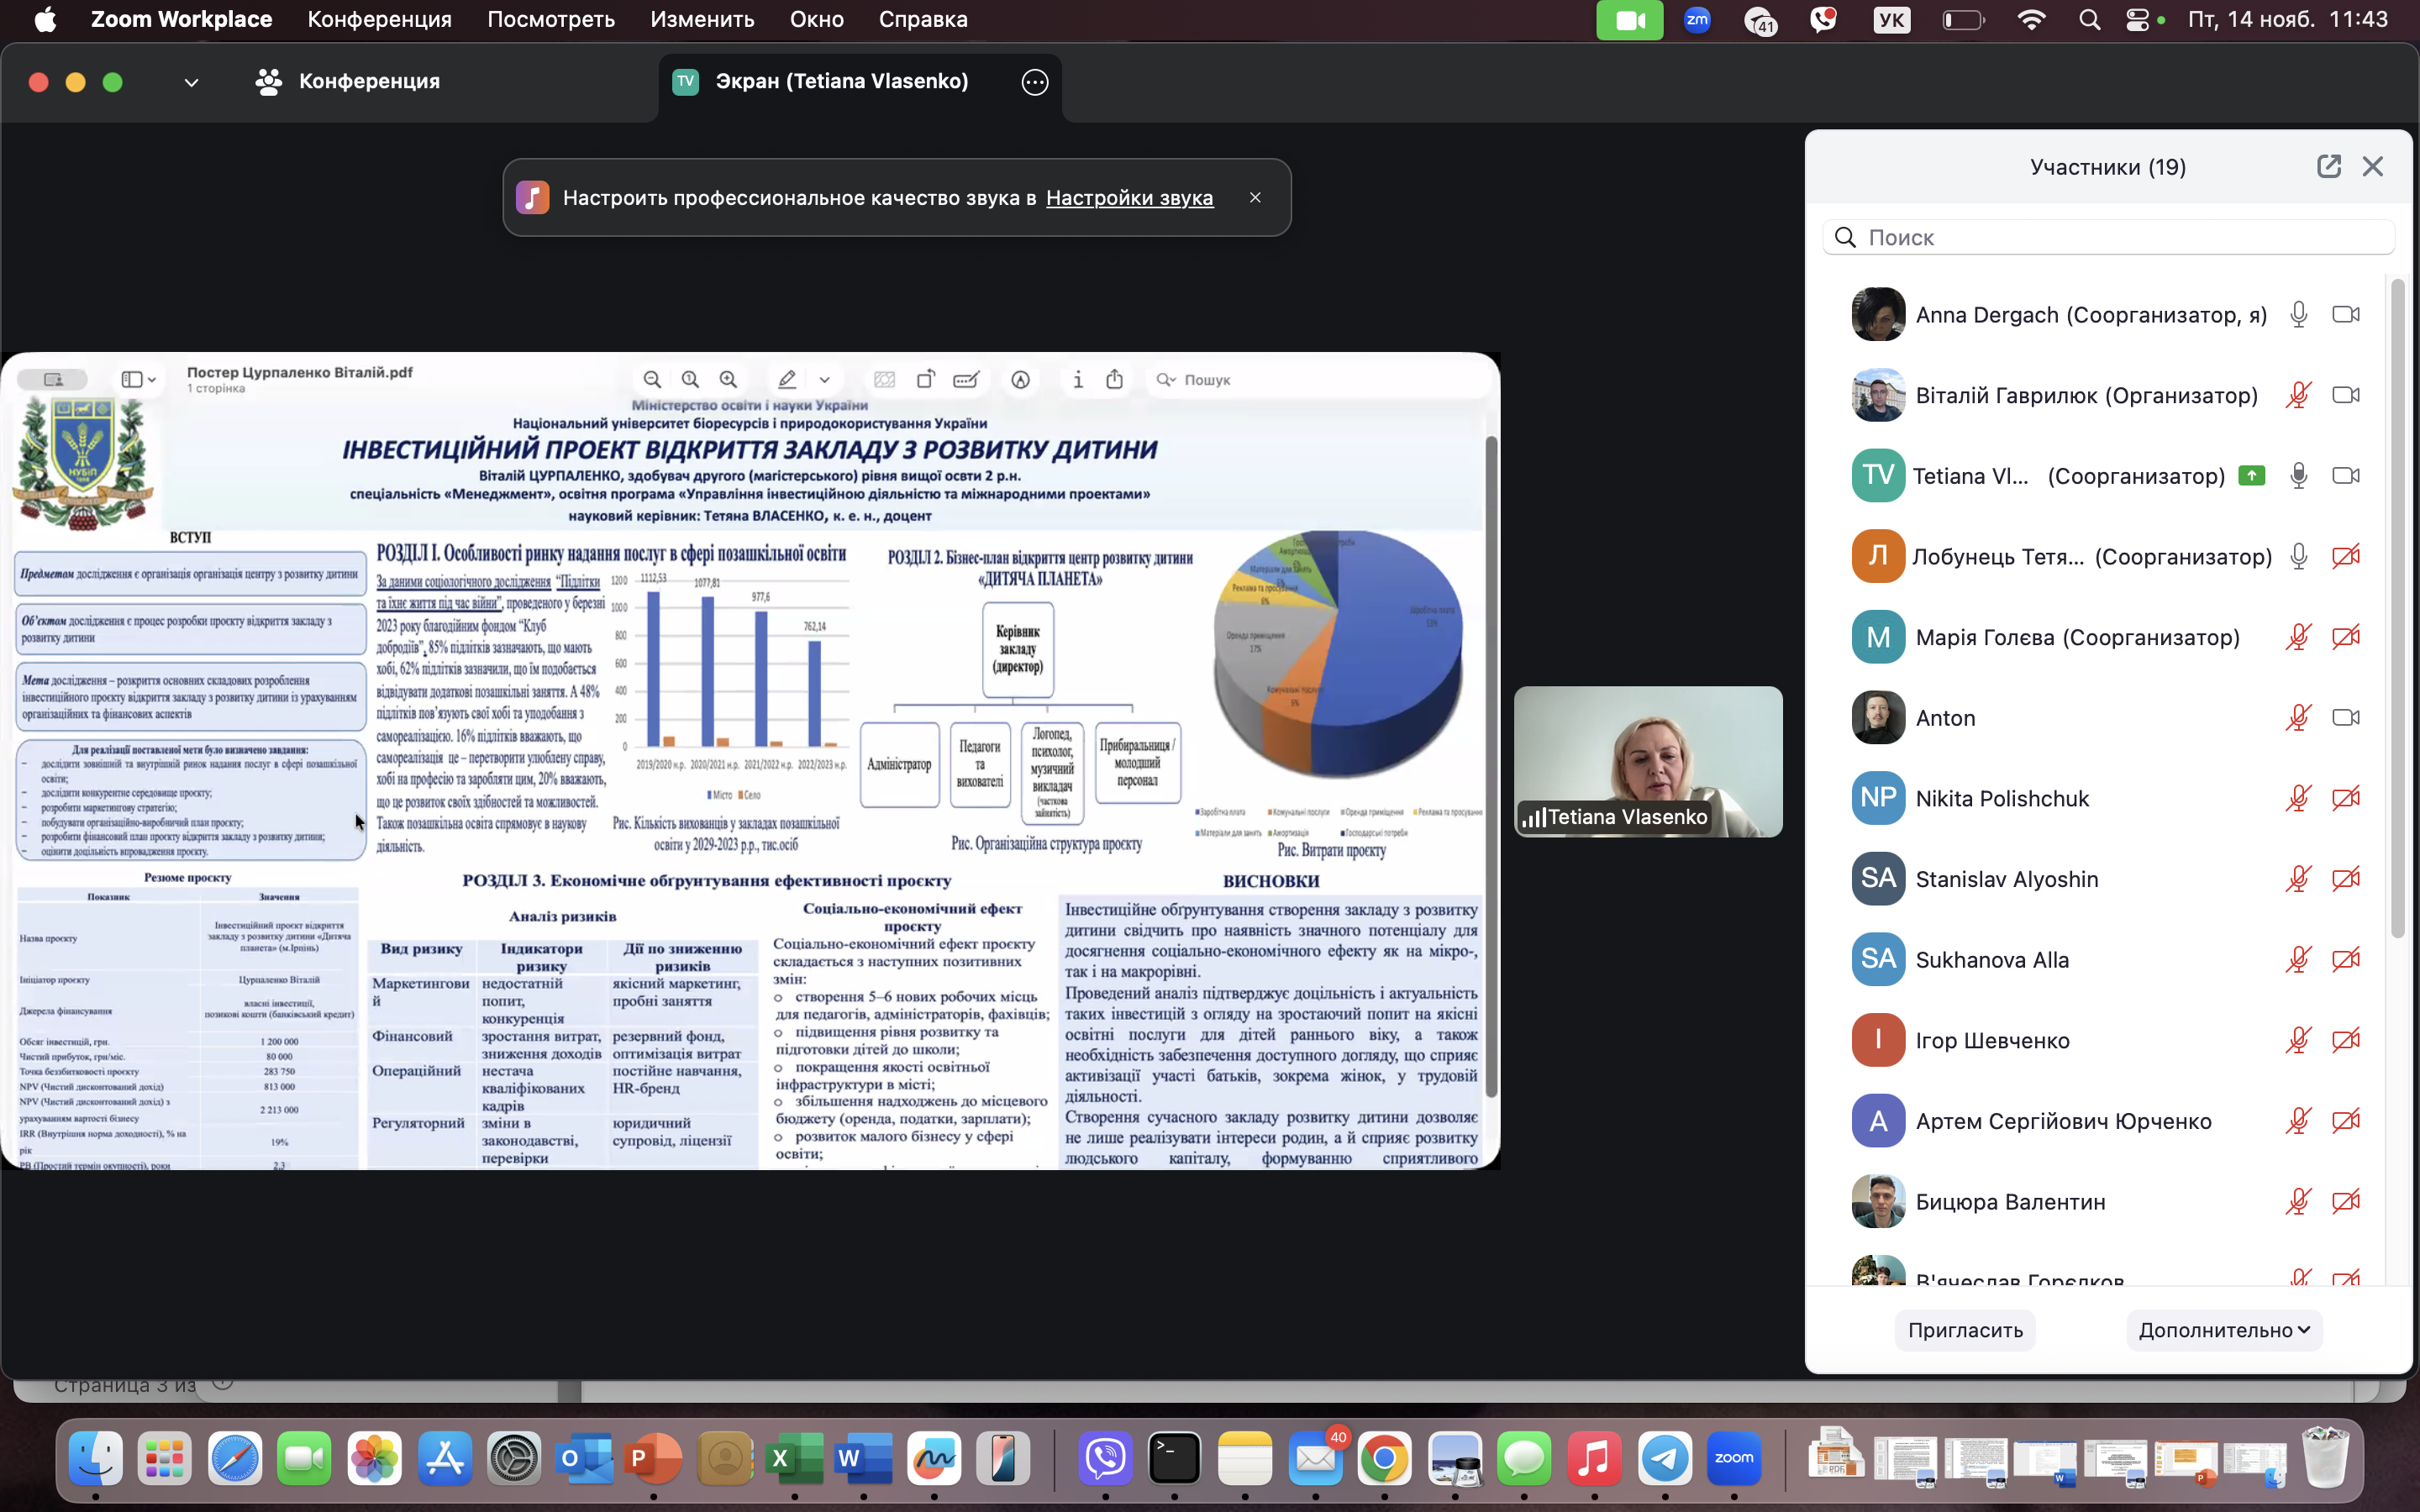The height and width of the screenshot is (1512, 2420).
Task: Open Telegram from the dock
Action: 1664,1458
